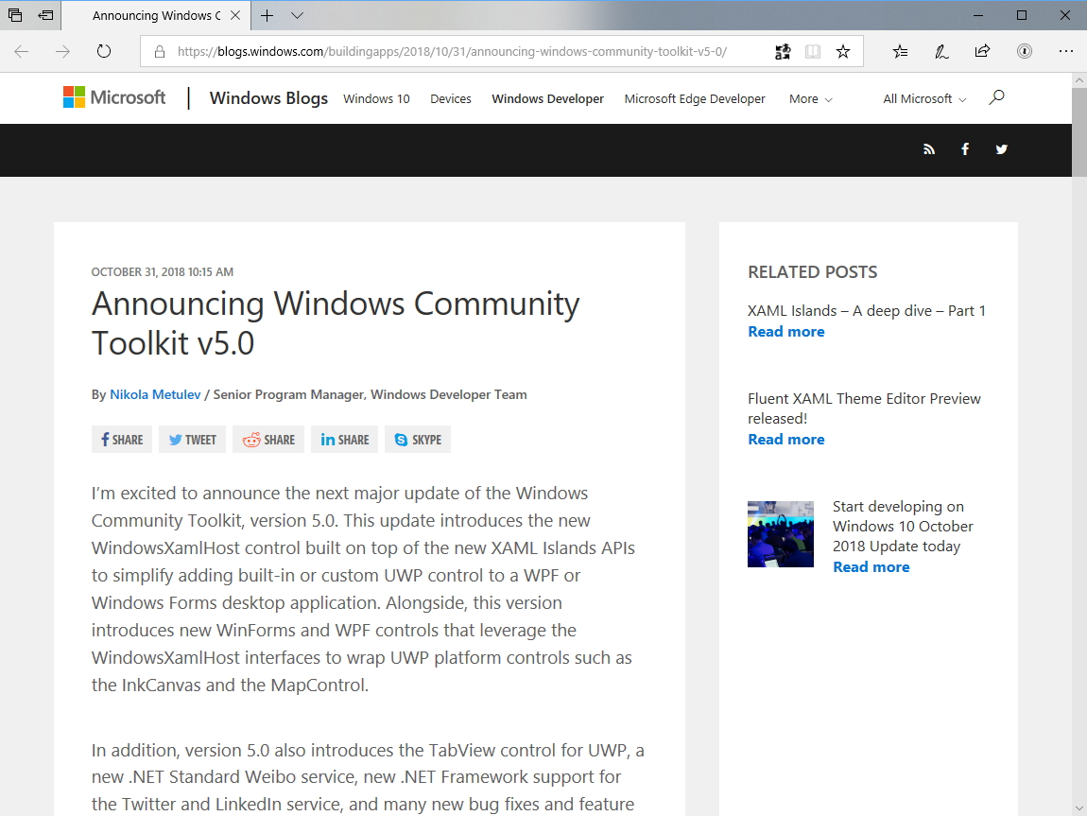Open search using the magnifier icon
This screenshot has width=1087, height=816.
point(996,97)
